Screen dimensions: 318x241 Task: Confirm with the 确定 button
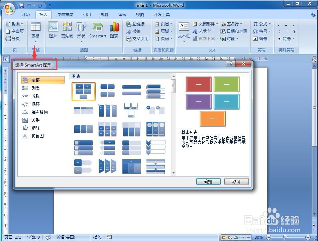click(x=208, y=182)
